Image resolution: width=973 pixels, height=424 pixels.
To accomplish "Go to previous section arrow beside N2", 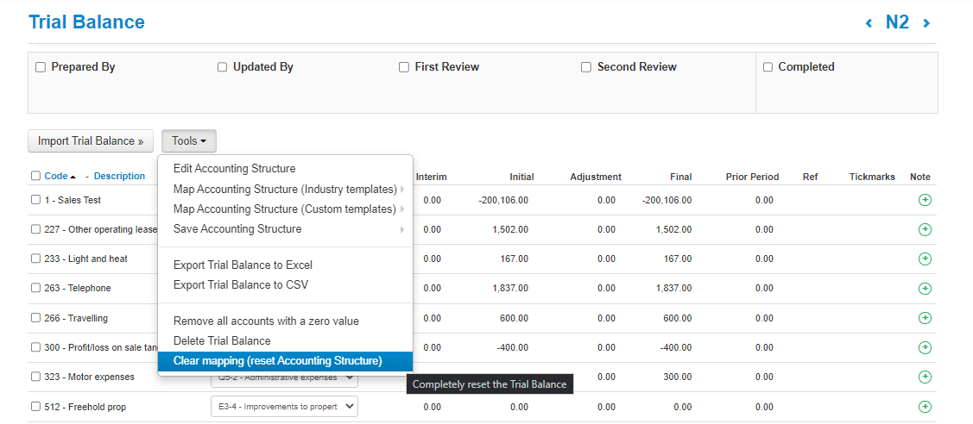I will (869, 23).
